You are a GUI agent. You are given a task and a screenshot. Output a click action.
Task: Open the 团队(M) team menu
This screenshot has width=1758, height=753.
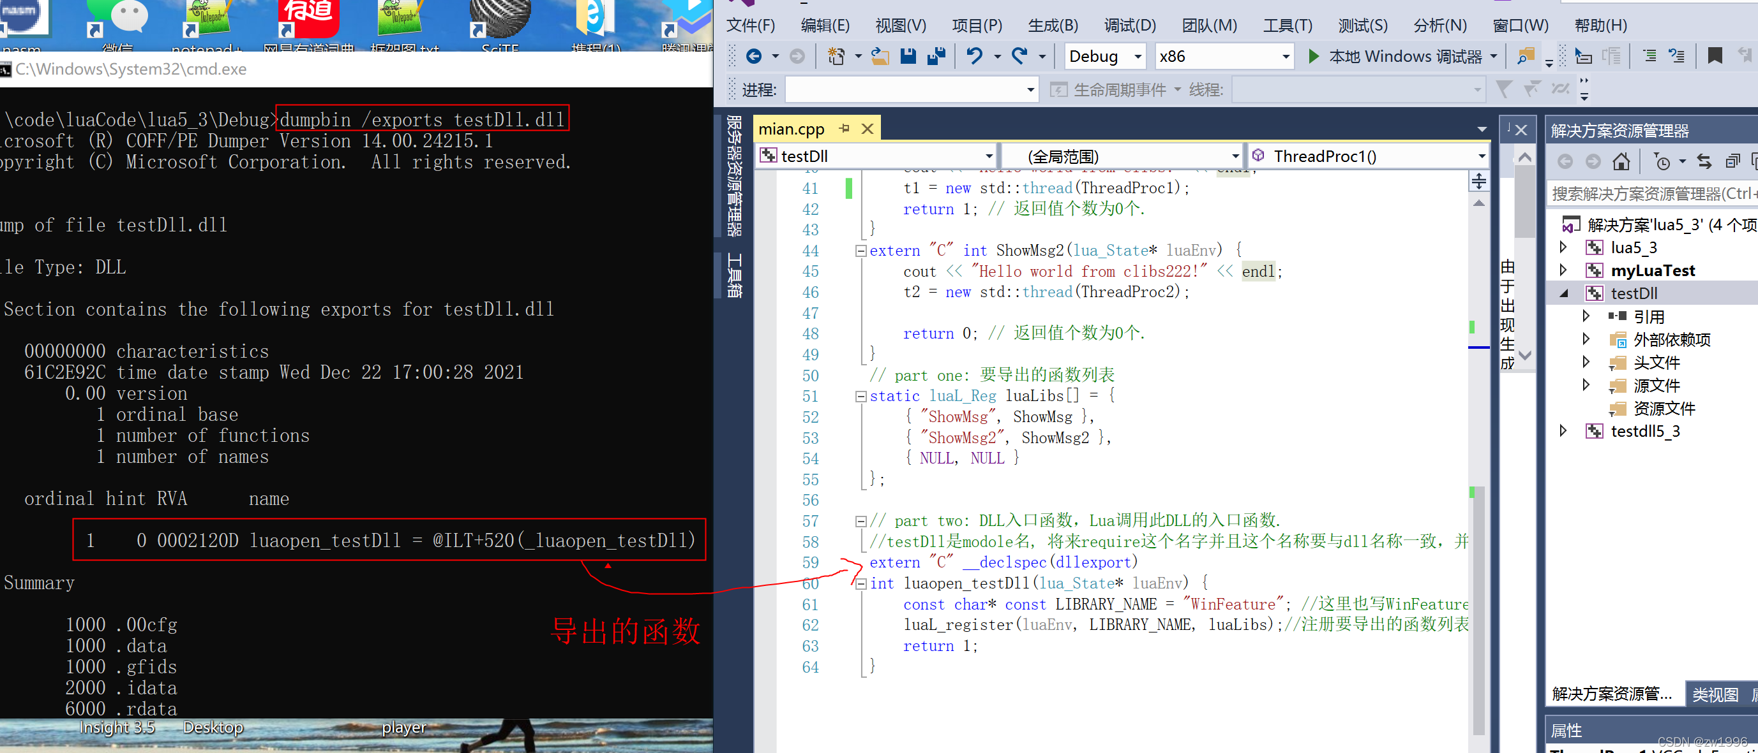coord(1208,26)
